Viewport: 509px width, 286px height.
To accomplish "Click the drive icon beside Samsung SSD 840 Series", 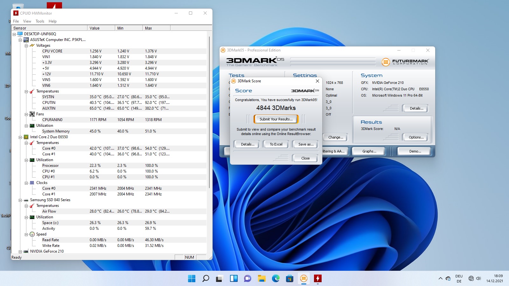I will point(26,200).
